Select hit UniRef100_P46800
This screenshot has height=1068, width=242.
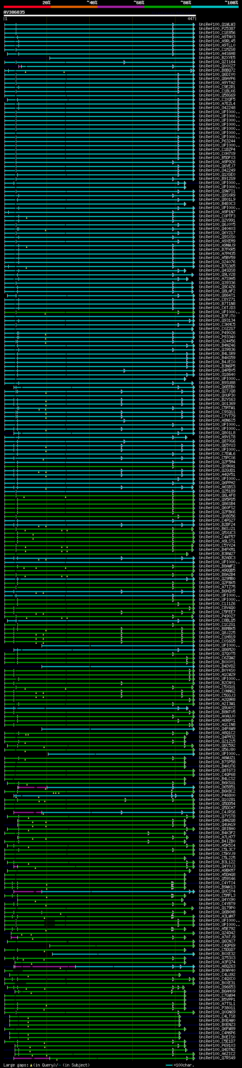tap(217, 795)
